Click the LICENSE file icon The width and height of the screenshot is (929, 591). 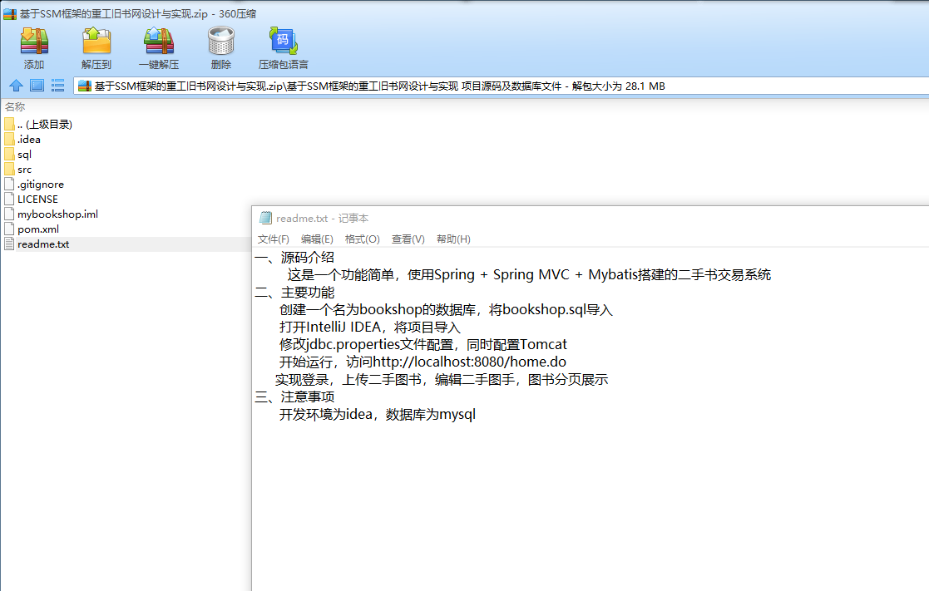[9, 199]
